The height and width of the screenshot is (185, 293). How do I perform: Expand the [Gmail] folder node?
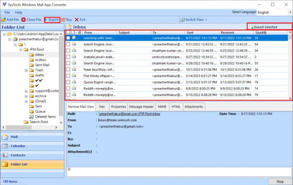point(26,101)
